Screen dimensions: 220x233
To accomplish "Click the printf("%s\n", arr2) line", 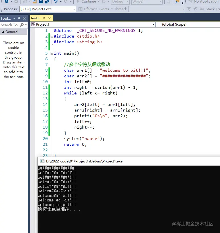I will tap(101, 116).
